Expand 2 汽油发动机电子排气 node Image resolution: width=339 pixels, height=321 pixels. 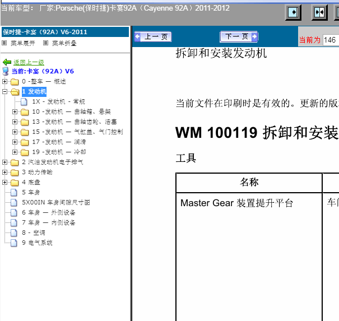pyautogui.click(x=4, y=162)
